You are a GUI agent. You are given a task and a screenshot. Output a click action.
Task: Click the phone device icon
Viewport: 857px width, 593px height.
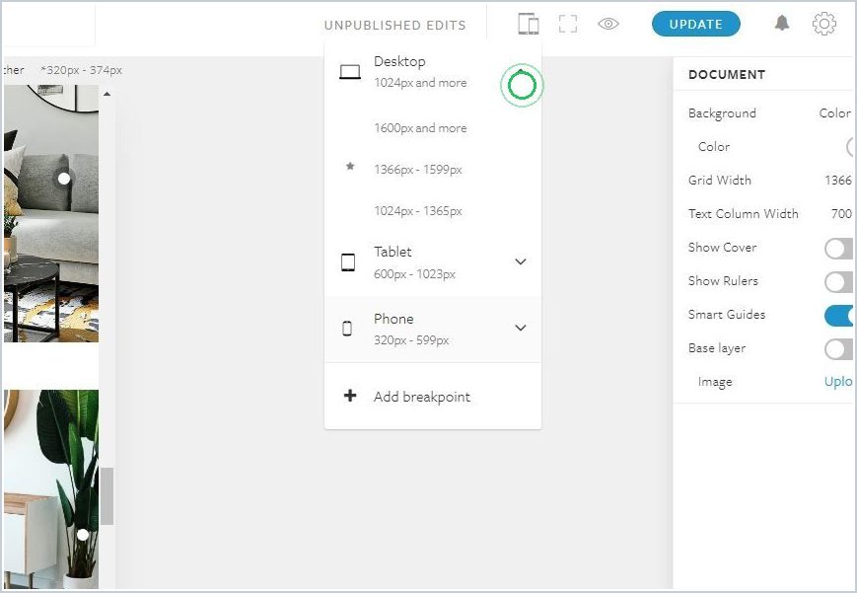point(347,329)
